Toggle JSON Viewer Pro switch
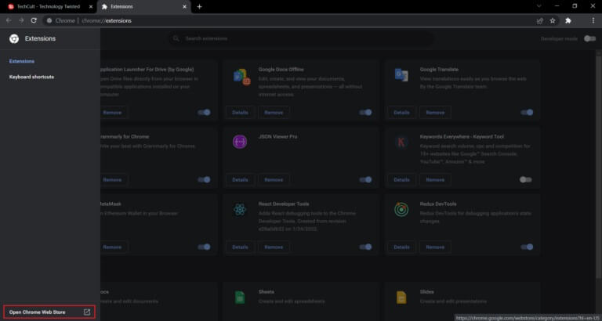The width and height of the screenshot is (602, 321). 365,179
